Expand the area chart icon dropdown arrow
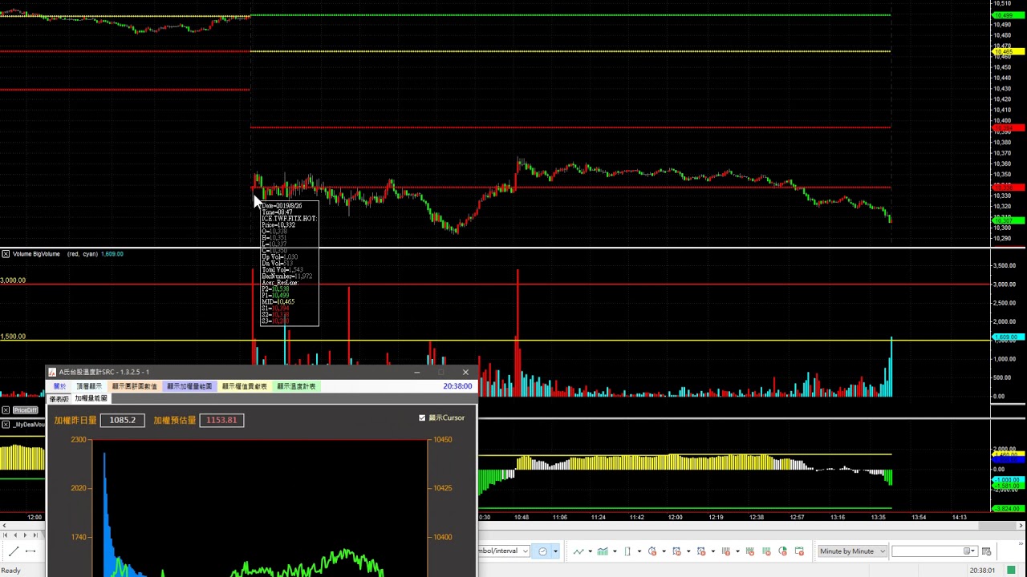Screen dimensions: 1027x577 (x=615, y=551)
